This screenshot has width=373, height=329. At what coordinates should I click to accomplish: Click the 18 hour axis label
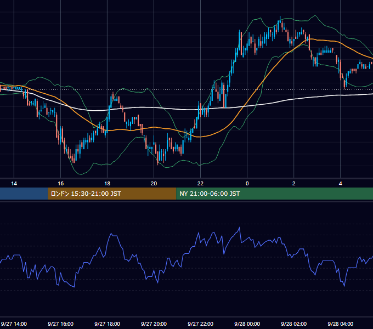[108, 184]
